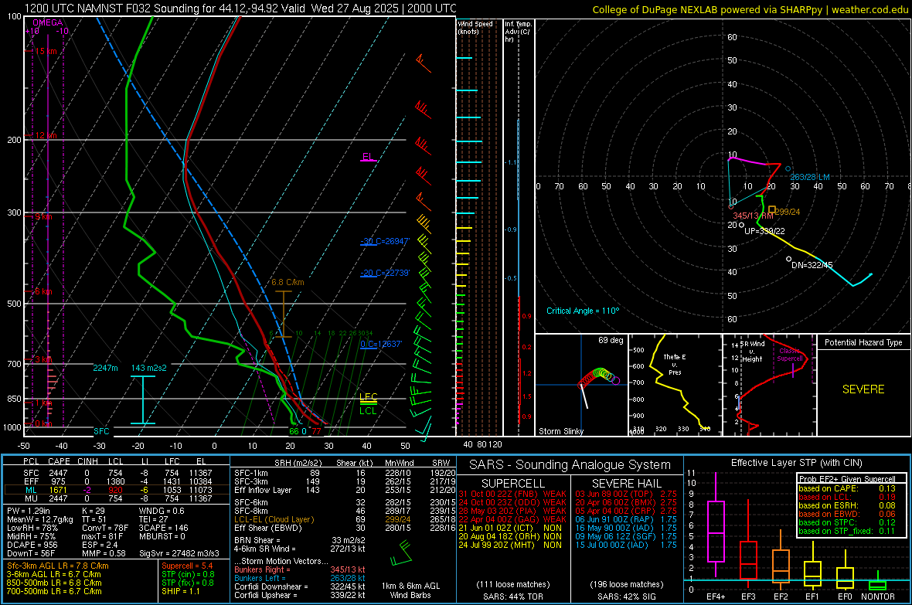Click the "SARS: 42% SIG" result text
This screenshot has width=912, height=605.
pyautogui.click(x=626, y=597)
